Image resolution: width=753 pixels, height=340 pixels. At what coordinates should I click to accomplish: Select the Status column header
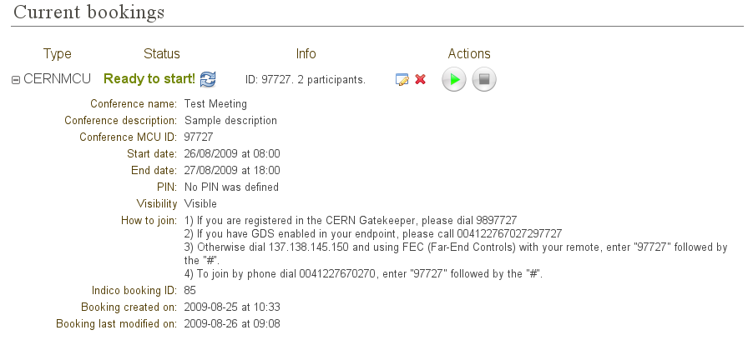click(162, 53)
